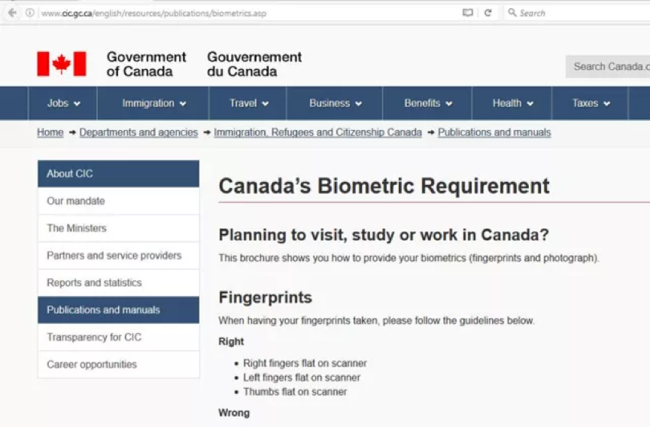This screenshot has width=650, height=427.
Task: Open the Immigration dropdown menu
Action: pyautogui.click(x=153, y=103)
